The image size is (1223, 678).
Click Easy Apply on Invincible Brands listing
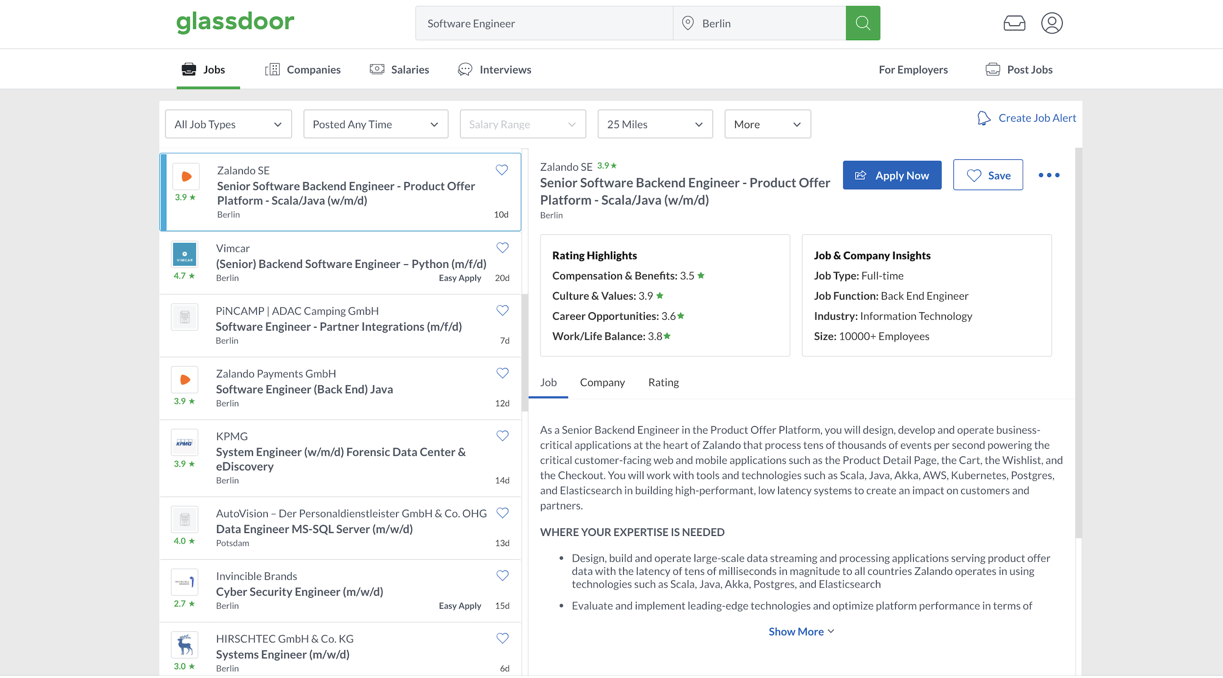pos(460,606)
